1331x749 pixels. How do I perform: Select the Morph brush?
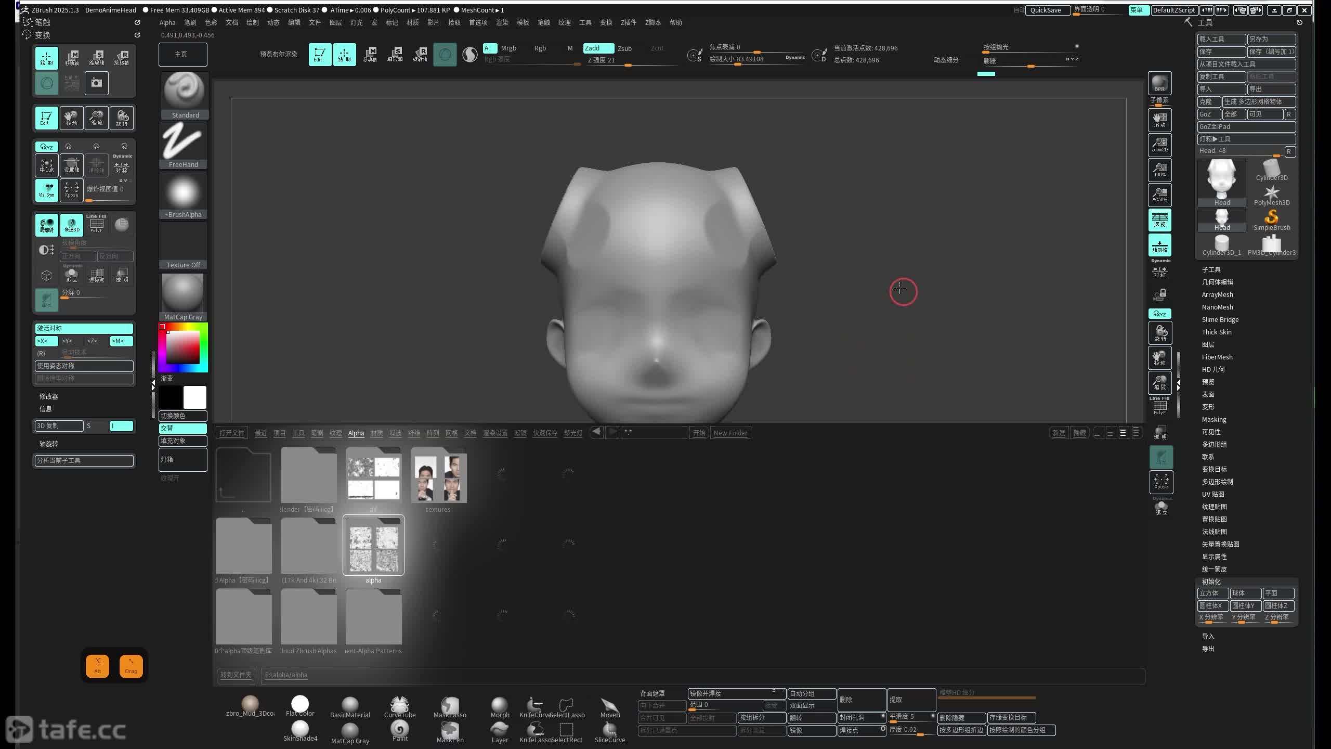pos(500,707)
